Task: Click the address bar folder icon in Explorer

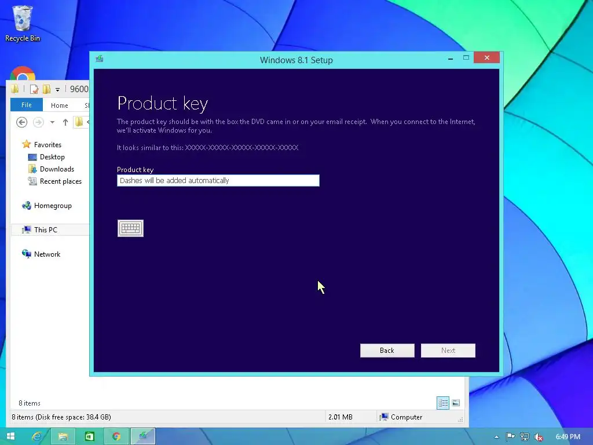Action: (79, 122)
